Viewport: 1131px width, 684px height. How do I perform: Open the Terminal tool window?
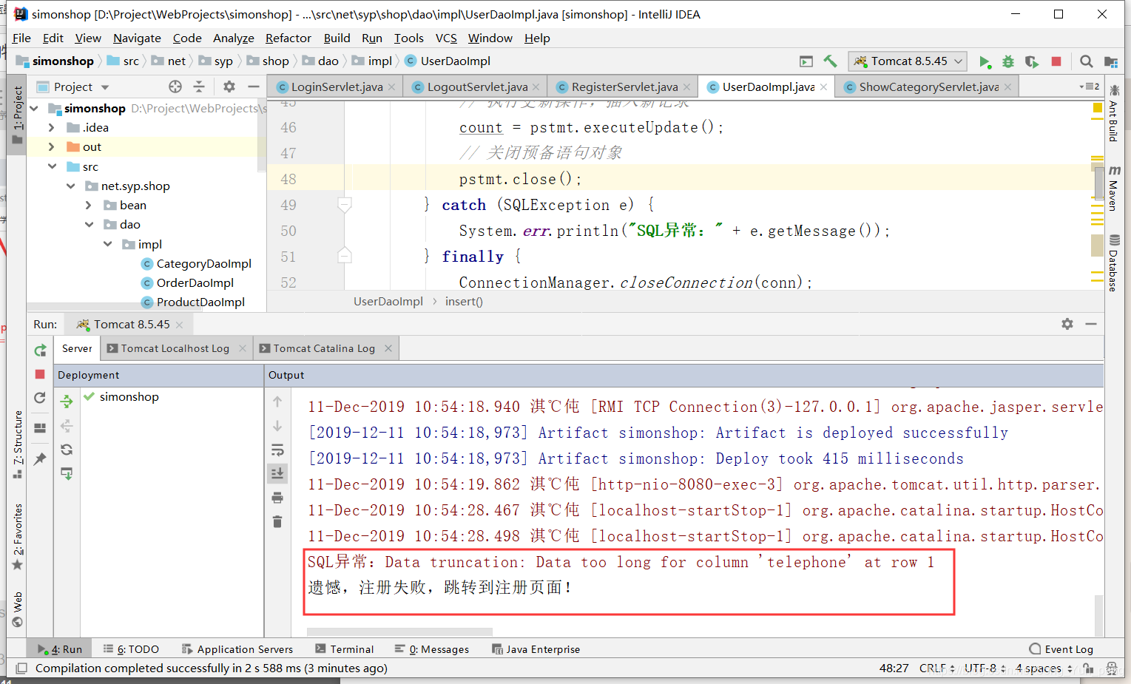click(x=345, y=649)
